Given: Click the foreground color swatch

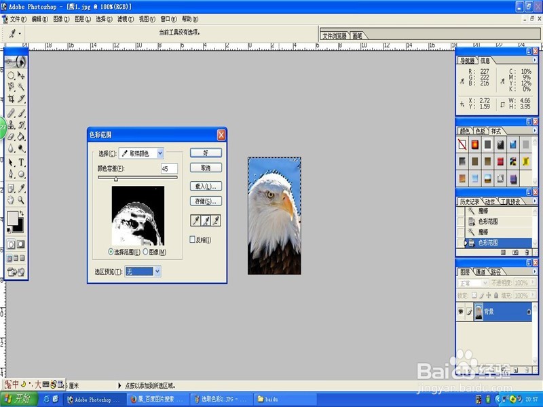Looking at the screenshot, I should tap(12, 218).
